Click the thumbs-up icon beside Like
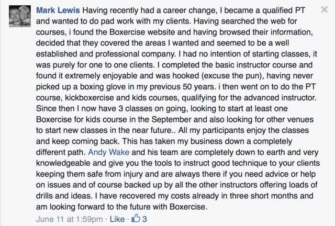The image size is (335, 226). 136,218
